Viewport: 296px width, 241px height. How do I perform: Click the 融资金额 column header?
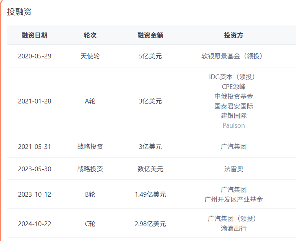pyautogui.click(x=150, y=35)
